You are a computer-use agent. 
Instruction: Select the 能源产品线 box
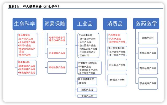(x=87, y=96)
